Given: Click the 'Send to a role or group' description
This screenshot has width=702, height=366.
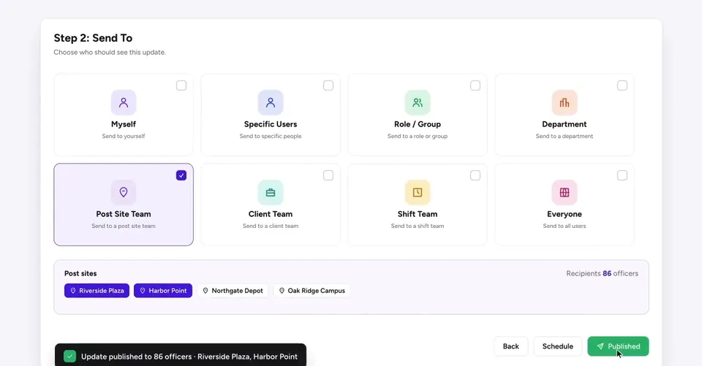Looking at the screenshot, I should click(x=418, y=136).
